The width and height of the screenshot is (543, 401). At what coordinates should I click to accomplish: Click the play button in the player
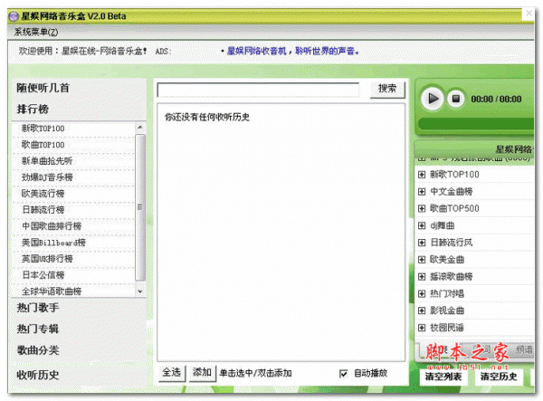pyautogui.click(x=433, y=99)
